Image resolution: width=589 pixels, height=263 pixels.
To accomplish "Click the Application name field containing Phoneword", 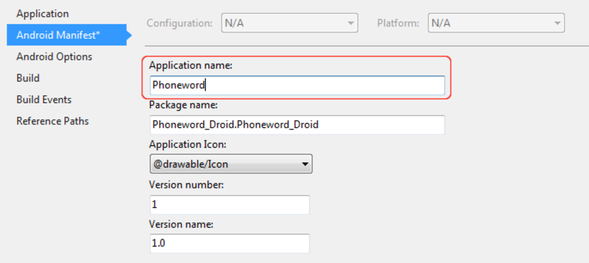I will (297, 86).
